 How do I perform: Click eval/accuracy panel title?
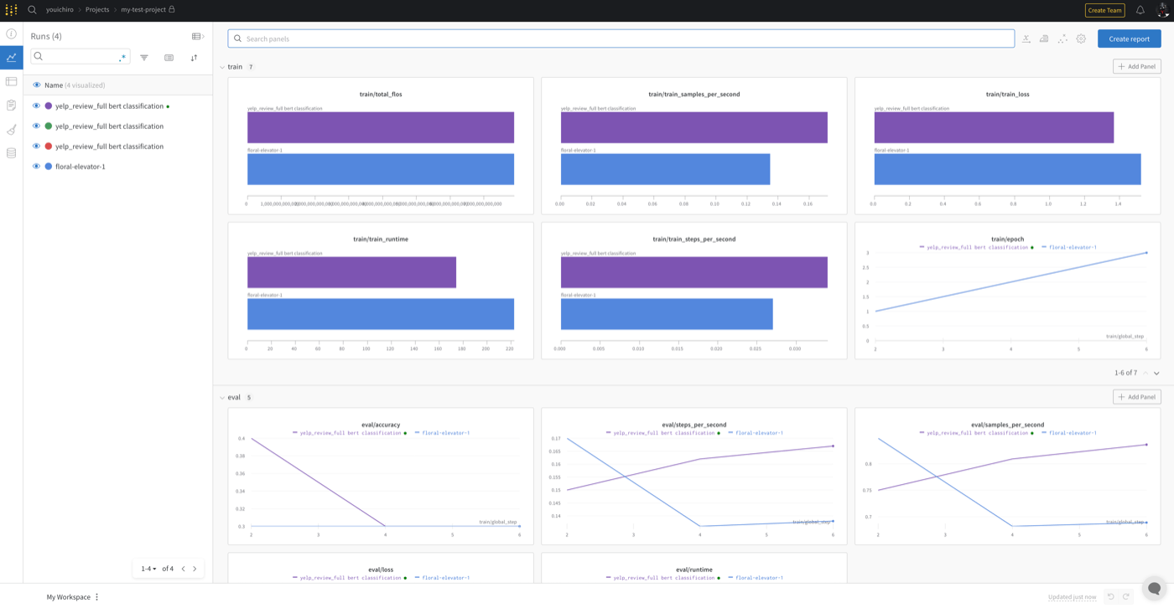click(381, 425)
